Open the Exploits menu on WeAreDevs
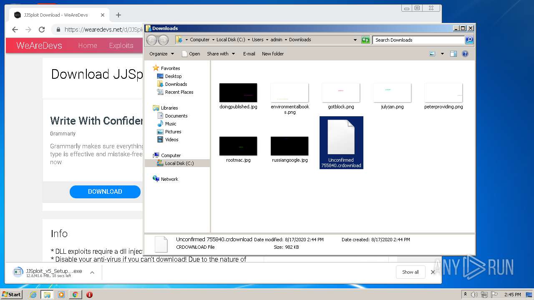 [x=121, y=45]
